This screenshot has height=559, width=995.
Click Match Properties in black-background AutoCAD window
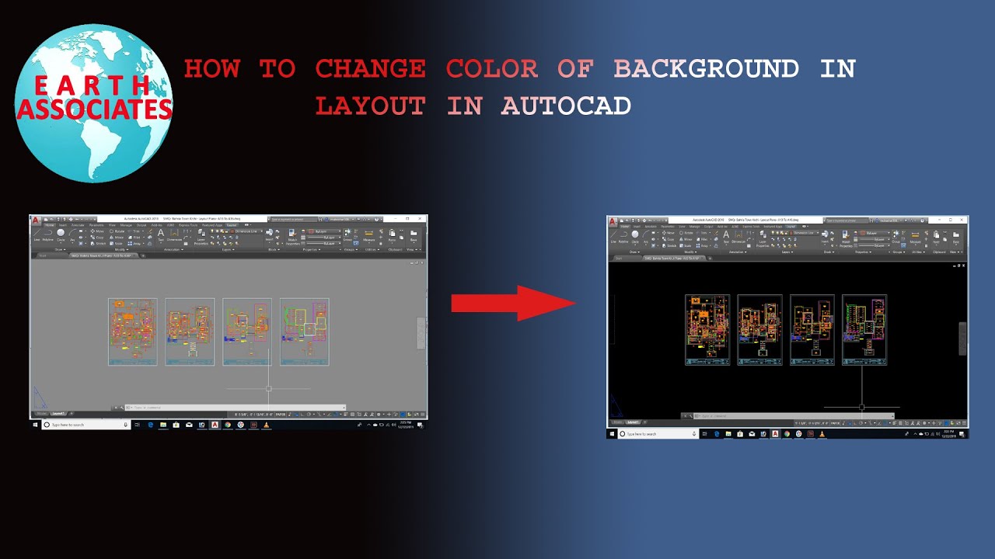(x=846, y=239)
